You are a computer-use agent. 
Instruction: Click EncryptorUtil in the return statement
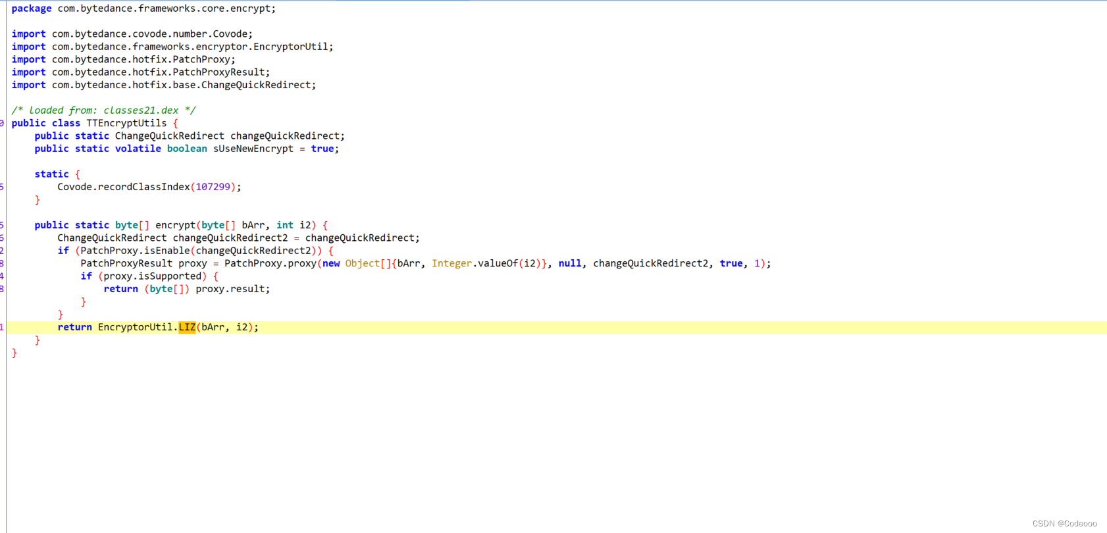(135, 327)
